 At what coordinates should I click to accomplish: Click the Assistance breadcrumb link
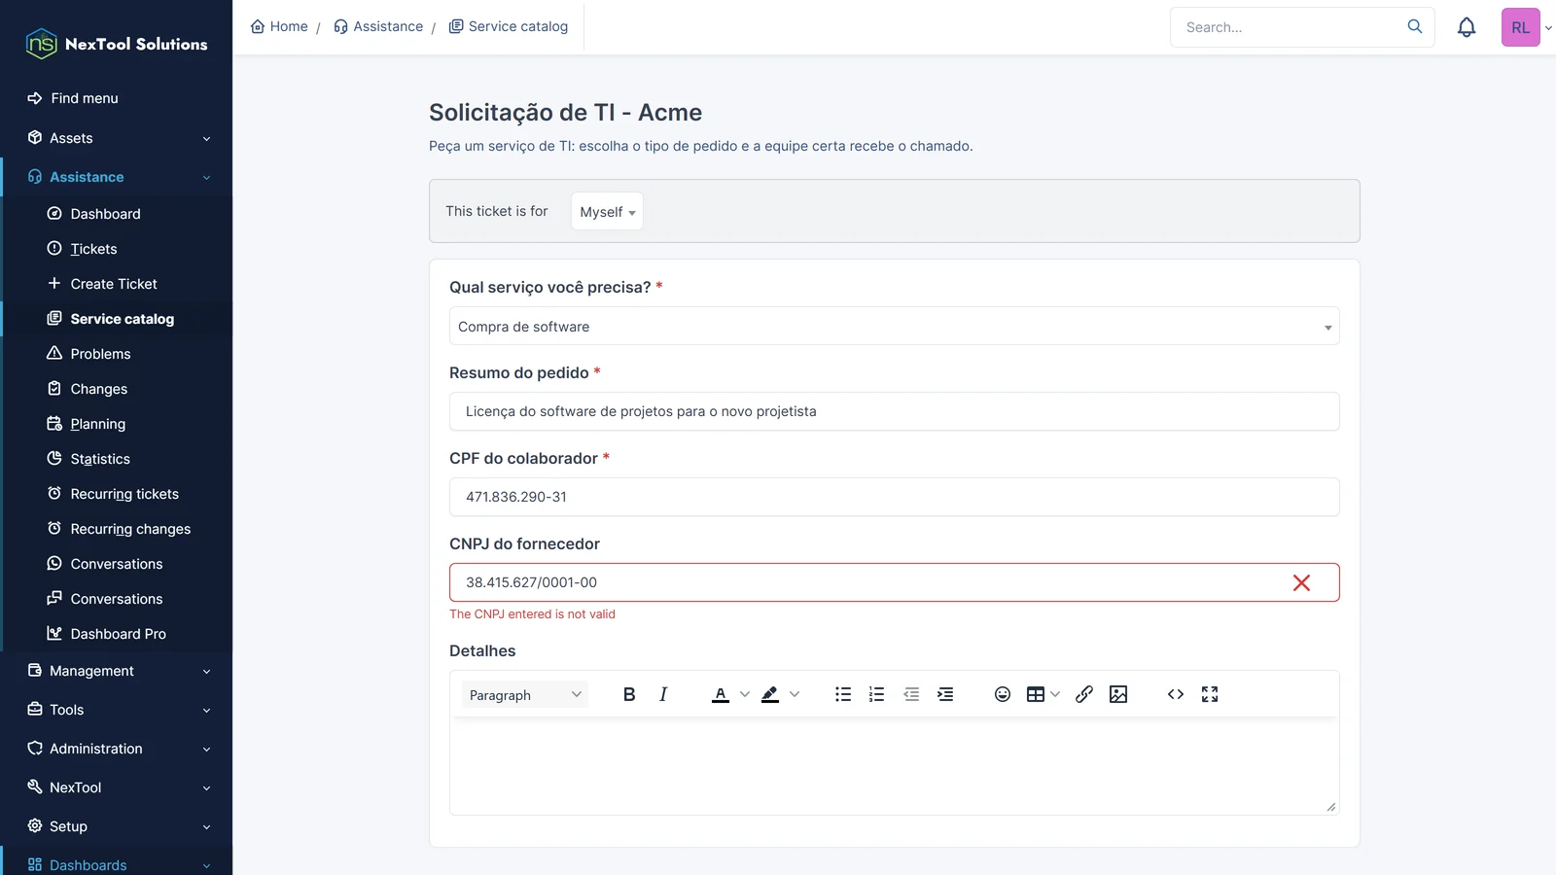tap(378, 26)
